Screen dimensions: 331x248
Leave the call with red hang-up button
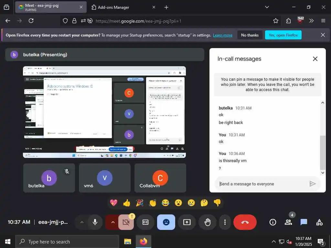coord(245,222)
